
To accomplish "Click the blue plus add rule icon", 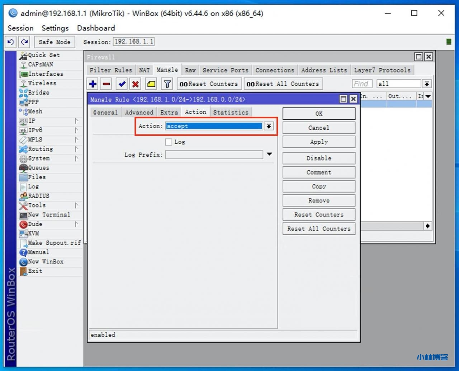I will click(93, 84).
